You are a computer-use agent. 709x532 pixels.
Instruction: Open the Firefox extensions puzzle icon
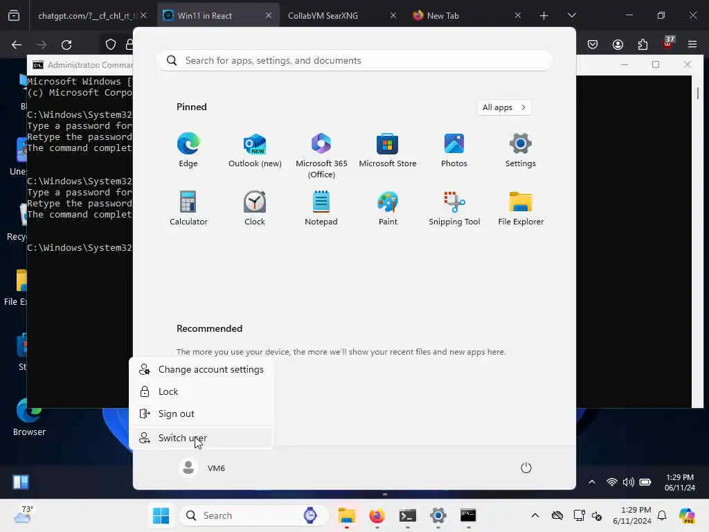point(643,44)
